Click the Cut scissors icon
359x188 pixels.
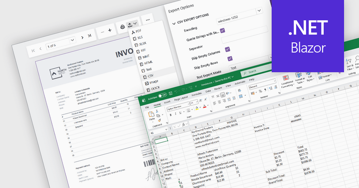[157, 111]
